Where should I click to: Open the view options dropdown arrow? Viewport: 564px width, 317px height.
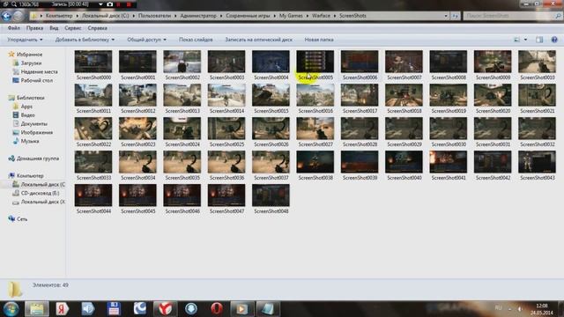tap(525, 40)
